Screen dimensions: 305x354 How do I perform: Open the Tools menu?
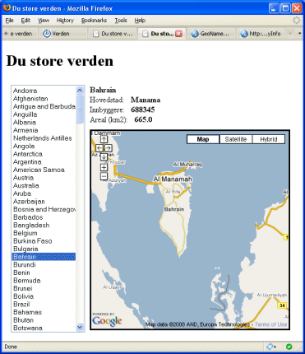121,21
